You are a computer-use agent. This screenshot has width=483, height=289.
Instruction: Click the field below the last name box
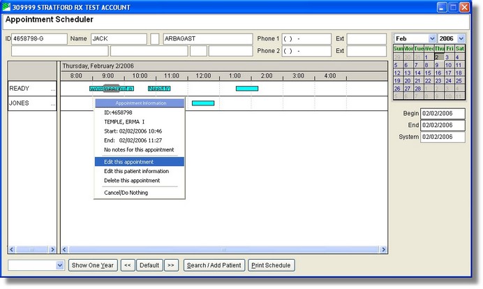pyautogui.click(x=230, y=51)
